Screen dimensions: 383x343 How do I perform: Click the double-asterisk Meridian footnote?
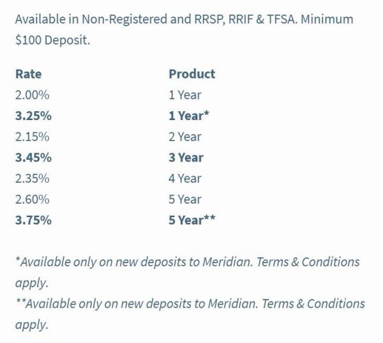point(190,304)
